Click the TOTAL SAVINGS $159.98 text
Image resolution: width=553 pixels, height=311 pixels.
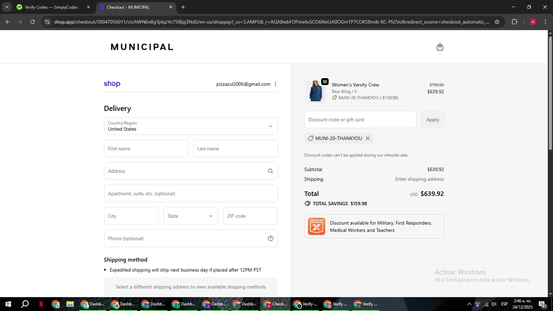[x=340, y=203]
